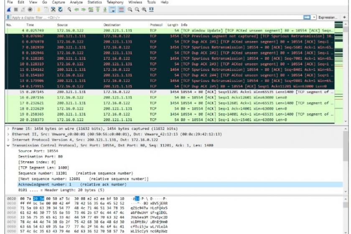Click the Expression... button
Image resolution: width=351 pixels, height=234 pixels.
pyautogui.click(x=328, y=17)
